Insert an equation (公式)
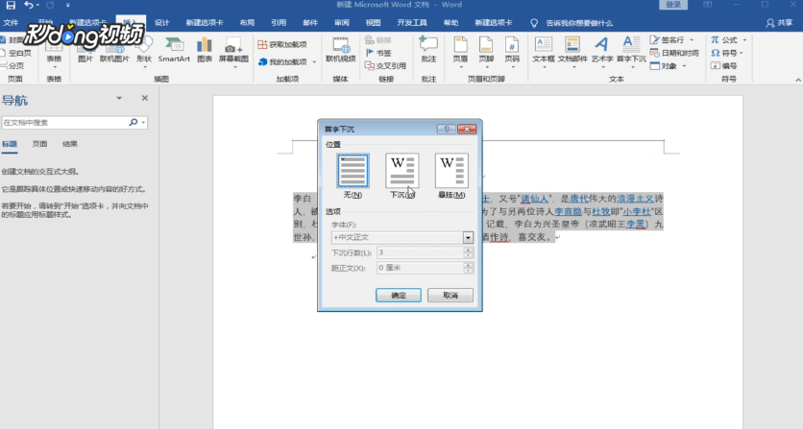This screenshot has height=429, width=803. click(728, 39)
